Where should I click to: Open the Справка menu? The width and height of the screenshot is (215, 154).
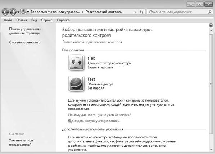click(63, 20)
